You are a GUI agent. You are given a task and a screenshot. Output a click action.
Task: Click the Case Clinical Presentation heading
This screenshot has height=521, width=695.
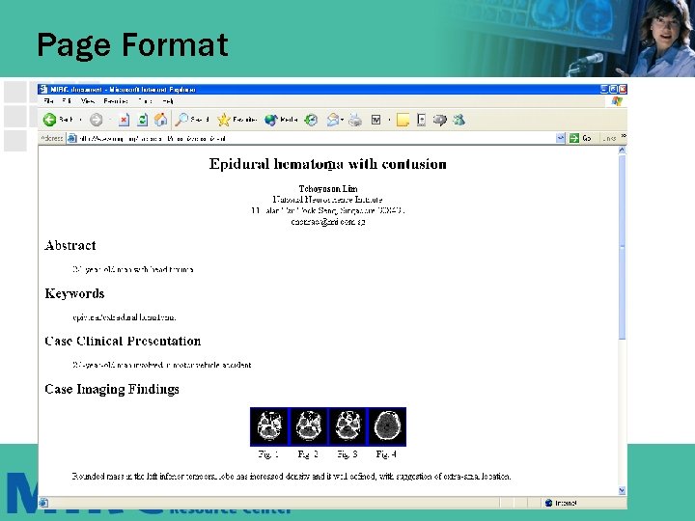(123, 342)
